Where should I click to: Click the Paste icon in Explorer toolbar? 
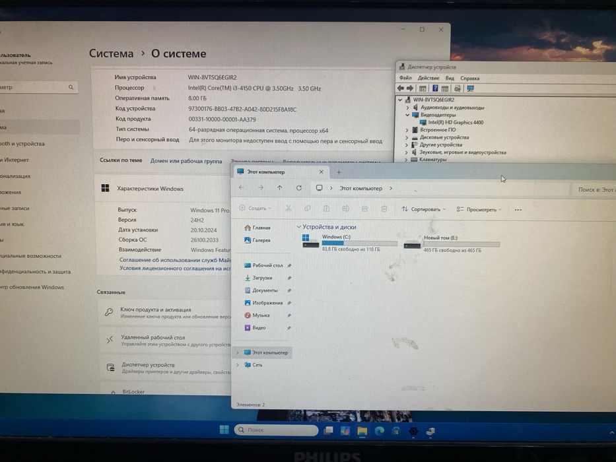(x=326, y=209)
